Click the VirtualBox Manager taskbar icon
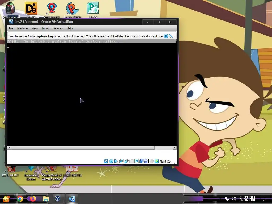Screen dimensions: 272x204 click(57, 198)
